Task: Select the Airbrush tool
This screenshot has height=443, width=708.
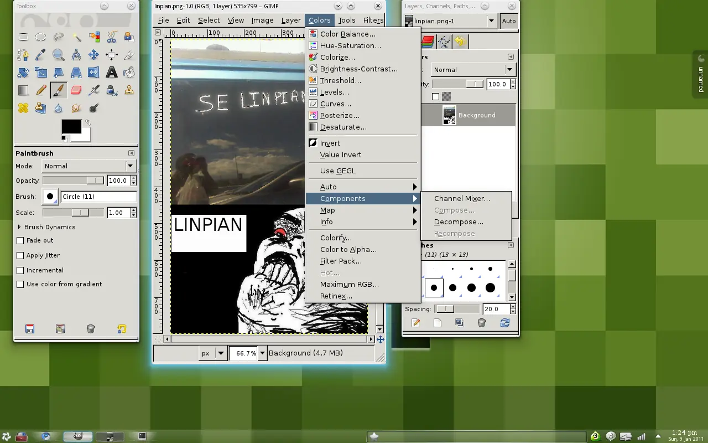Action: click(94, 90)
